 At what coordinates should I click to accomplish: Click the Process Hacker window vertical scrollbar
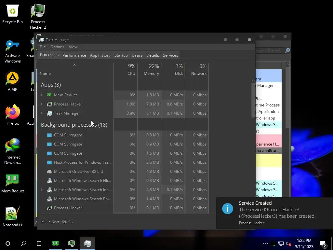[287, 98]
